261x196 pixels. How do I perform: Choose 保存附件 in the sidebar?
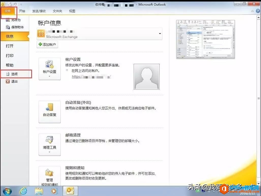tap(15, 27)
